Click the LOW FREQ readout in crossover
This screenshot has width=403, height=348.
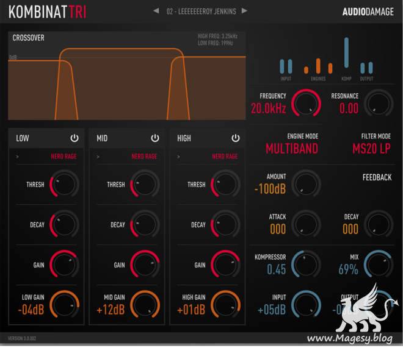216,43
